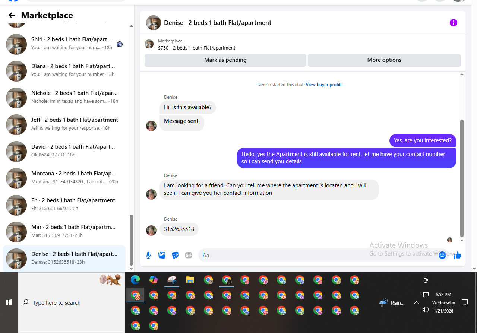The width and height of the screenshot is (477, 333).
Task: Open Microsoft Edge from the taskbar
Action: [x=135, y=280]
